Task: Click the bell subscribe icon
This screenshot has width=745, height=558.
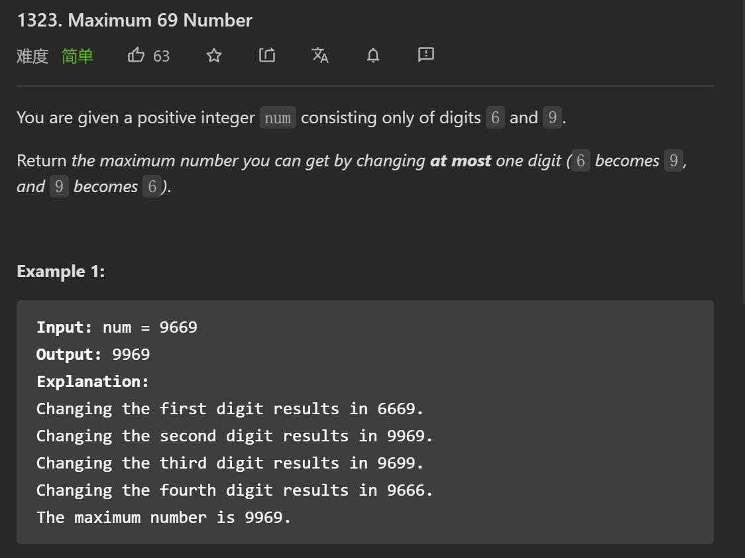Action: click(x=373, y=56)
